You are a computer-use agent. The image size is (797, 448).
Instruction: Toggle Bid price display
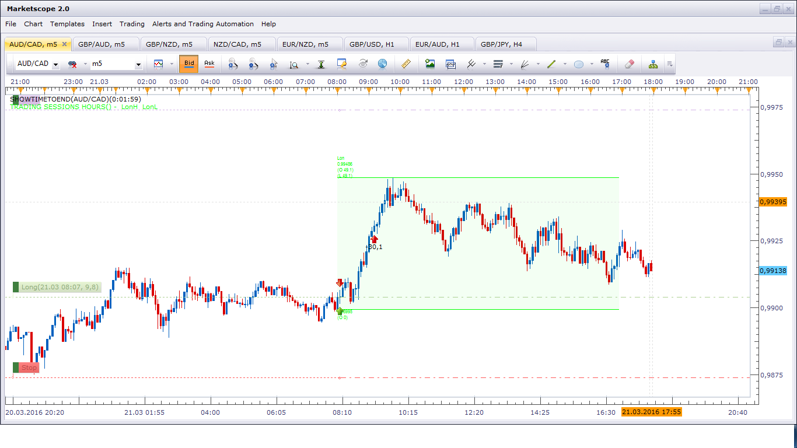pos(189,64)
